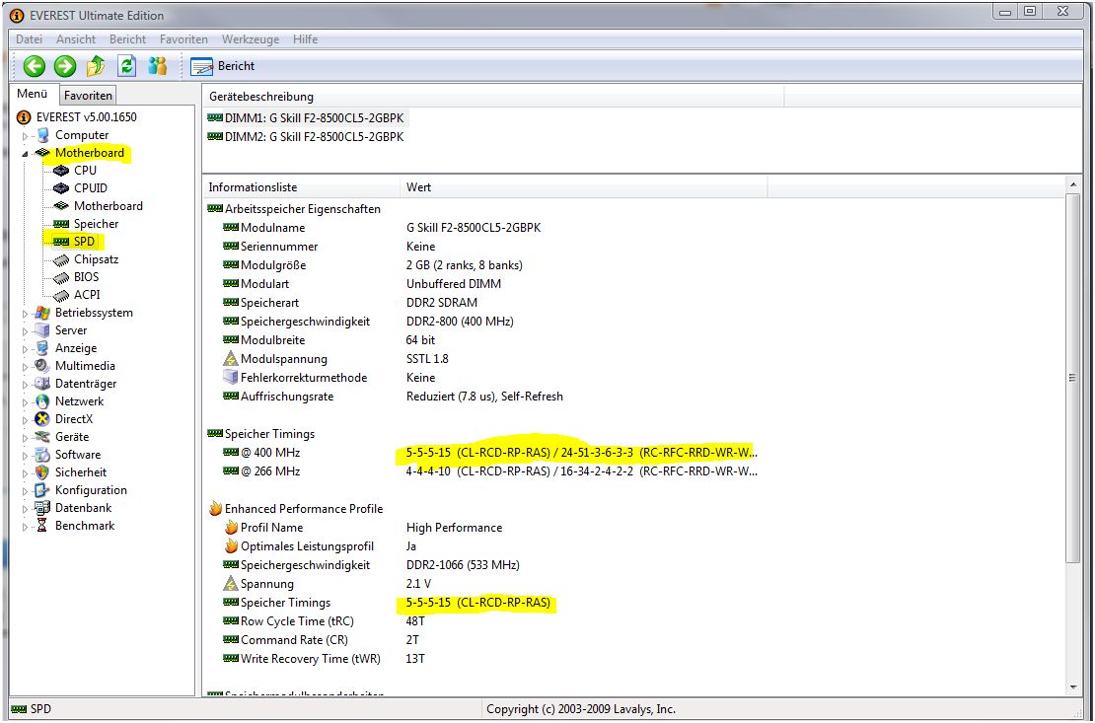
Task: Click the scrollbar up arrow in info list
Action: [1074, 185]
